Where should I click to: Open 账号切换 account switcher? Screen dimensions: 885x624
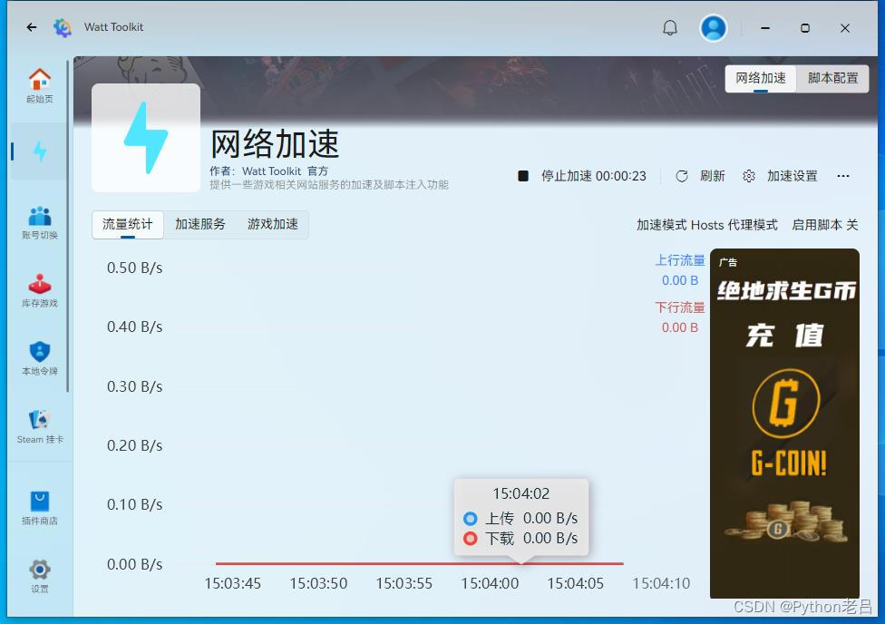(40, 223)
